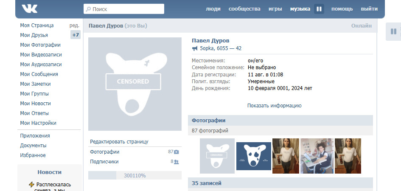
Task: Open музыка in top navigation
Action: (300, 9)
